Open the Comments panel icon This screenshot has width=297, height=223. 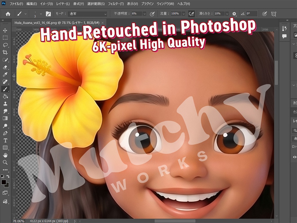point(284,36)
